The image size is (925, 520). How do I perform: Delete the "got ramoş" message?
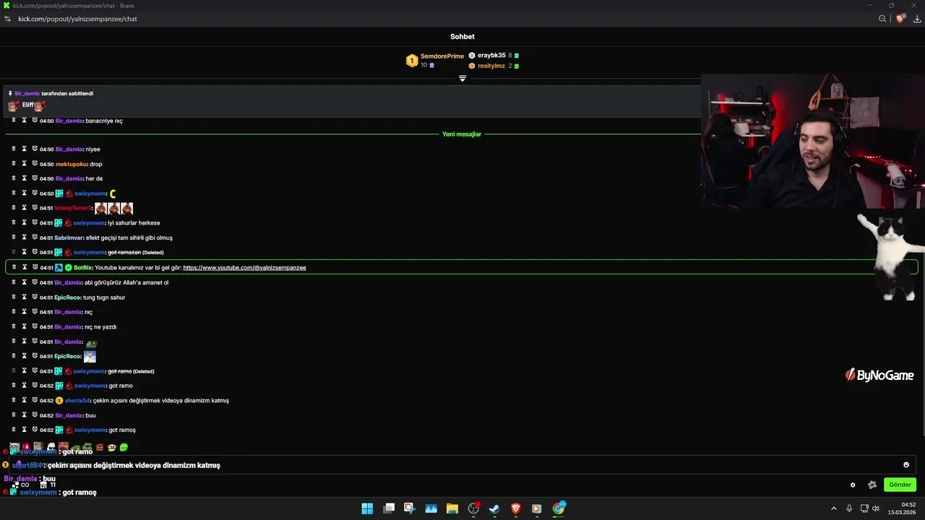(x=13, y=430)
